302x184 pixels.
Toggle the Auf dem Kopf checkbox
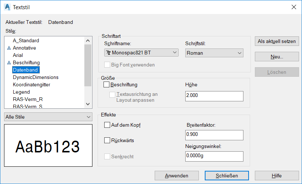point(108,125)
